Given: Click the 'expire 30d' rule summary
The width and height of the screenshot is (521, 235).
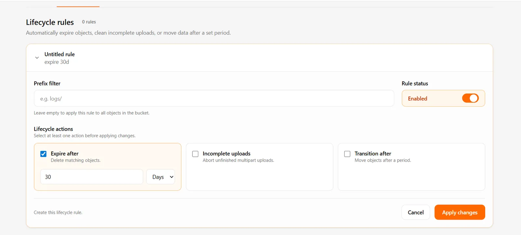Looking at the screenshot, I should coord(57,62).
